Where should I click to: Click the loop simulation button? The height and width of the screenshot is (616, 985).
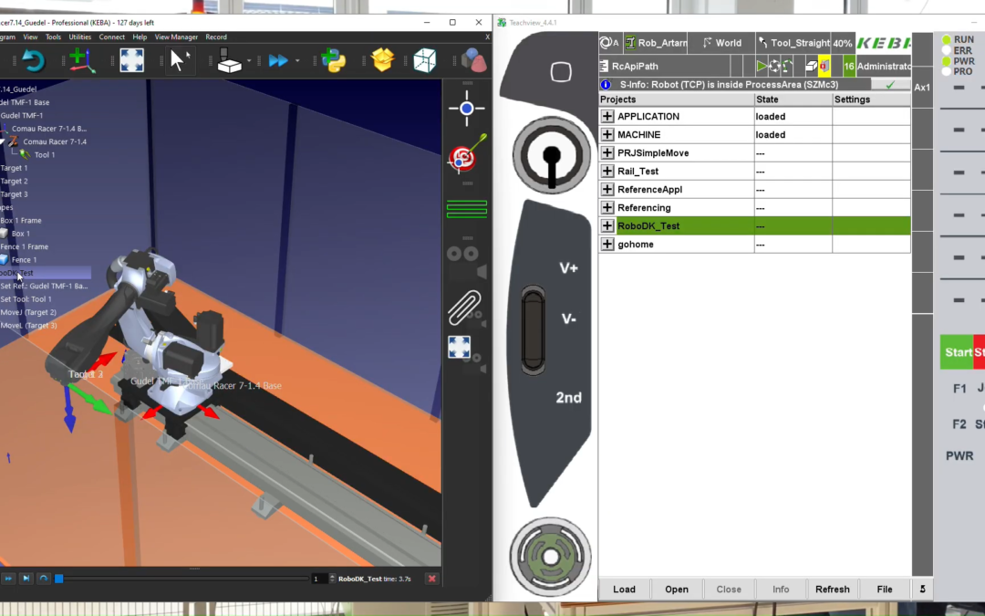tap(44, 579)
